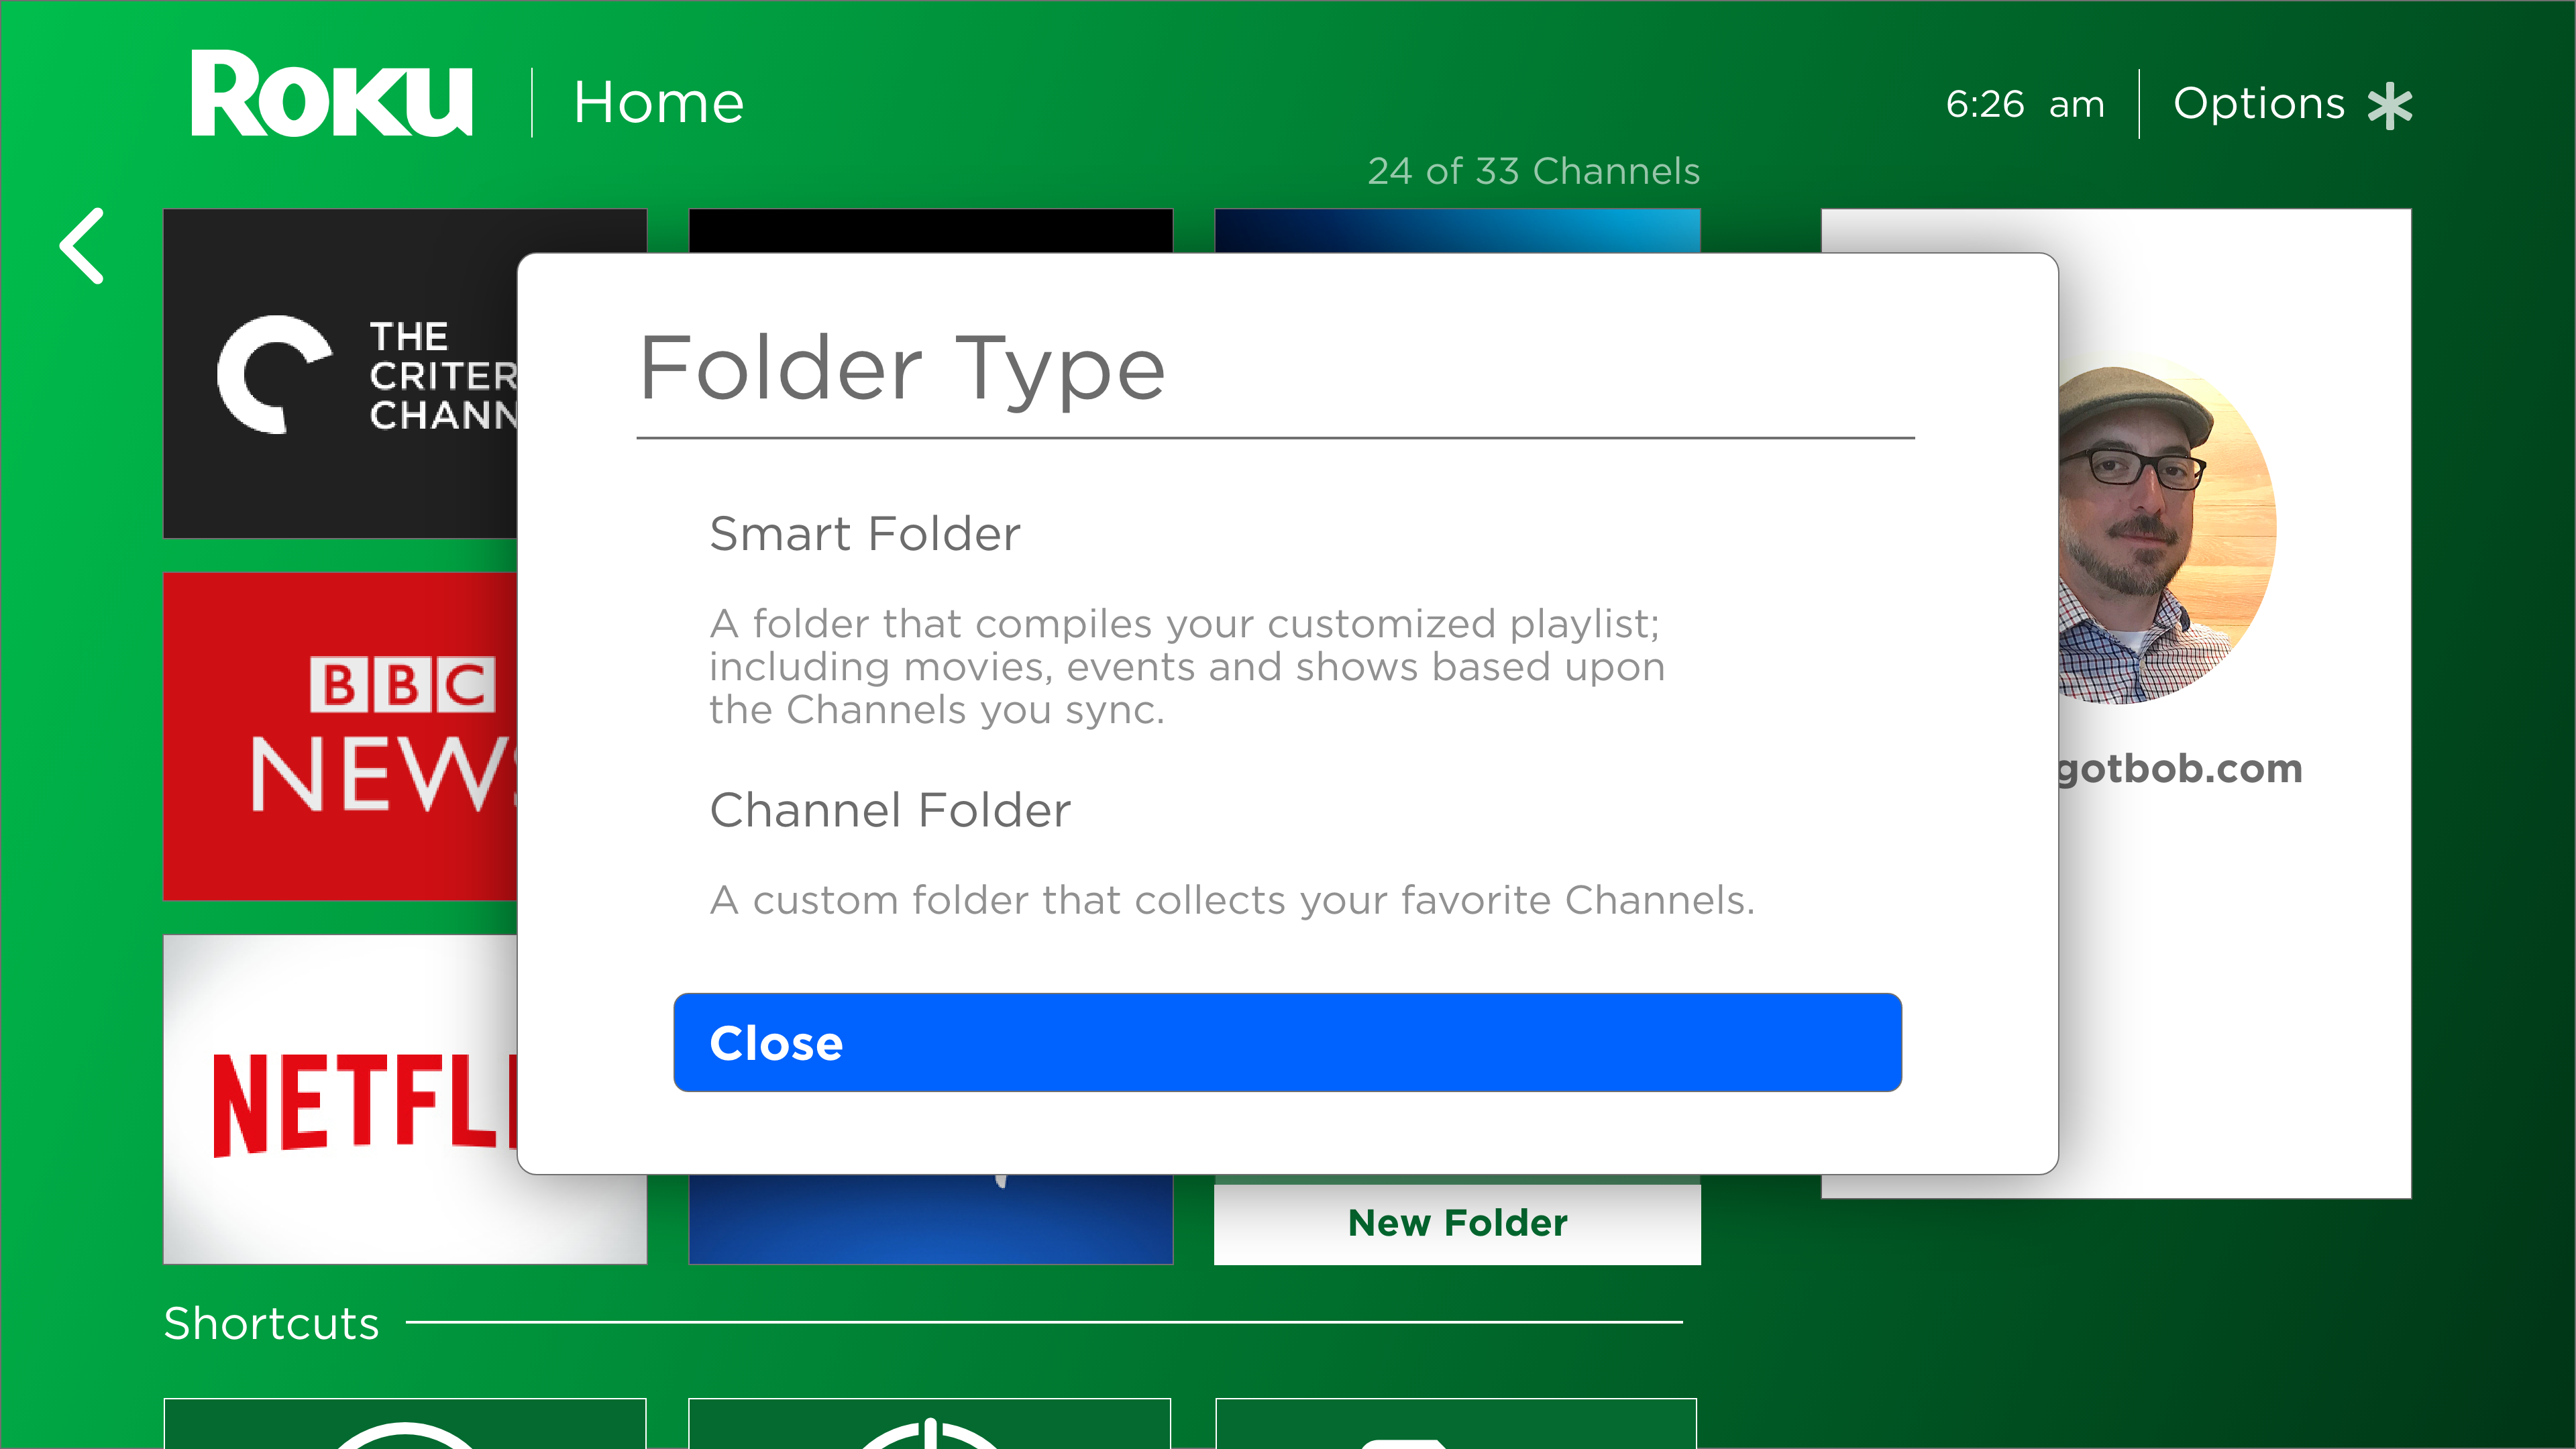Click the 6:26 am clock
Viewport: 2576px width, 1449px height.
click(x=2025, y=104)
